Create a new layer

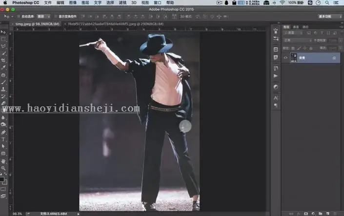point(328,214)
